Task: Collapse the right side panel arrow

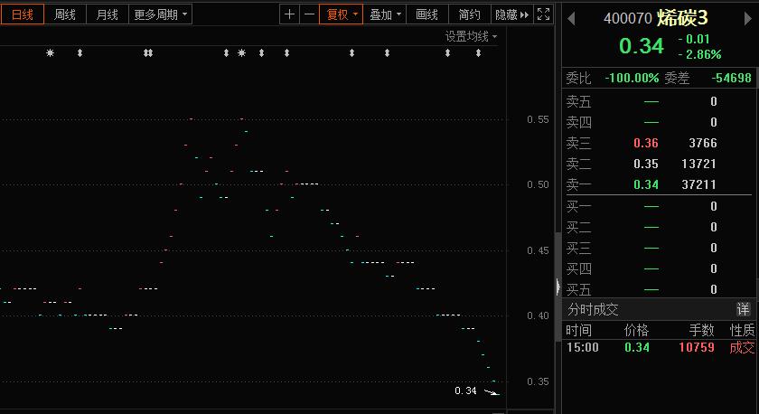Action: 557,286
